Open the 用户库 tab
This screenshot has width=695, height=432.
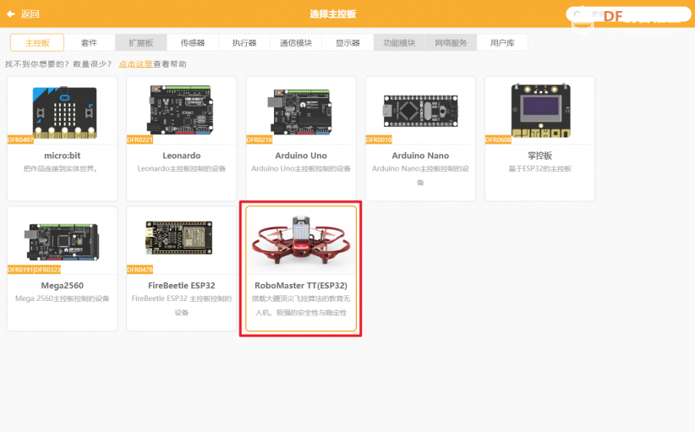click(502, 43)
